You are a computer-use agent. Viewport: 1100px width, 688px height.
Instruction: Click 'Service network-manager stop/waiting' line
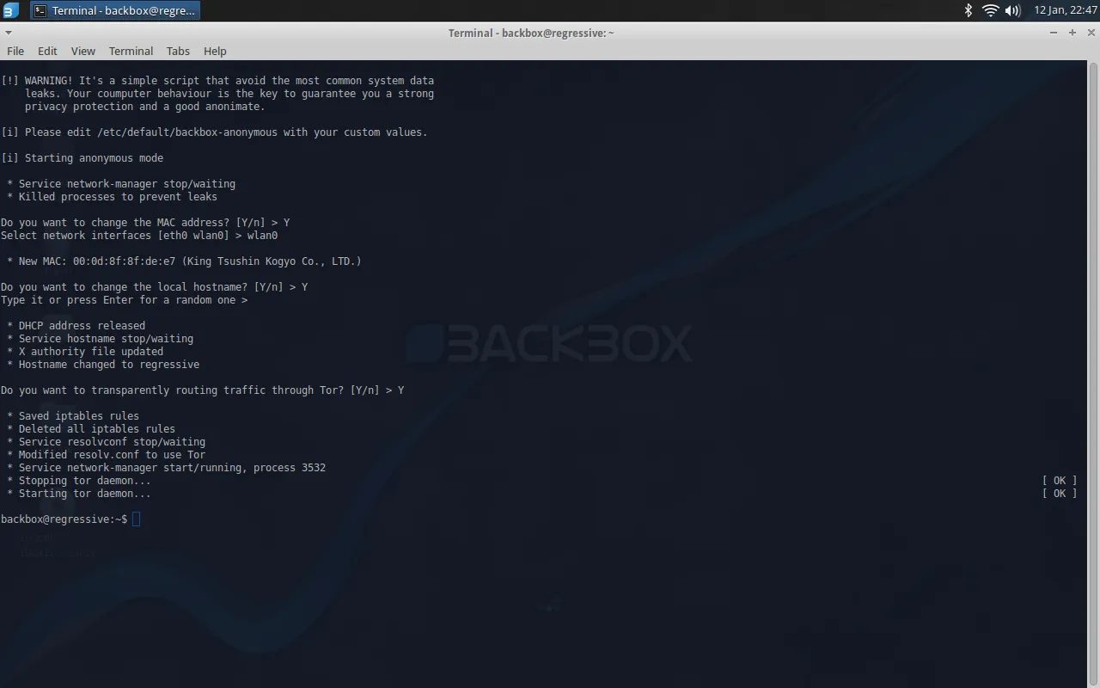pos(120,184)
